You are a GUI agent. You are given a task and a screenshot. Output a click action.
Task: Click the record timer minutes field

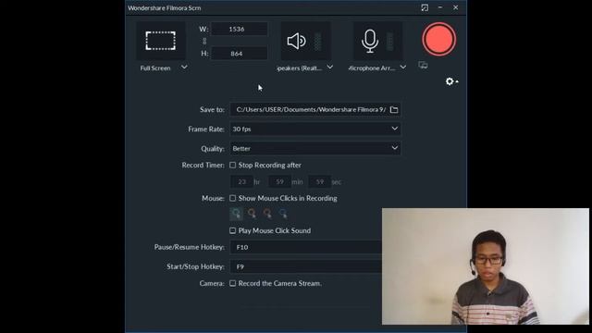click(279, 182)
